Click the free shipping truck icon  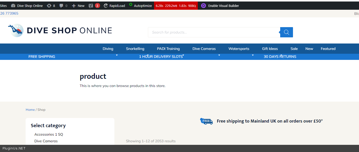(x=206, y=121)
